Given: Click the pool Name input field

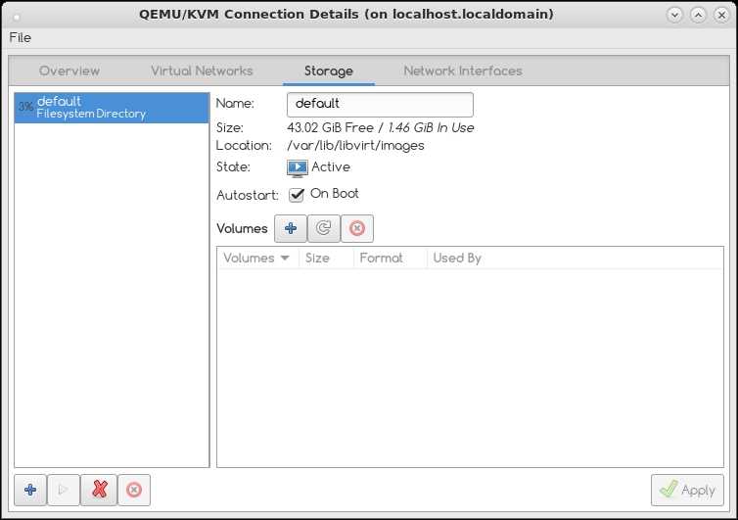Looking at the screenshot, I should pyautogui.click(x=380, y=105).
